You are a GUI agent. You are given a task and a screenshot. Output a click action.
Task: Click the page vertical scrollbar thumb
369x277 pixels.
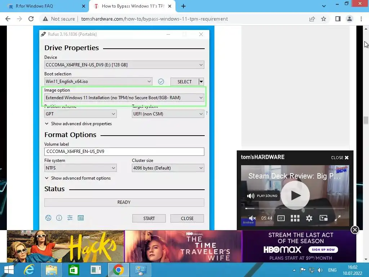point(366,120)
